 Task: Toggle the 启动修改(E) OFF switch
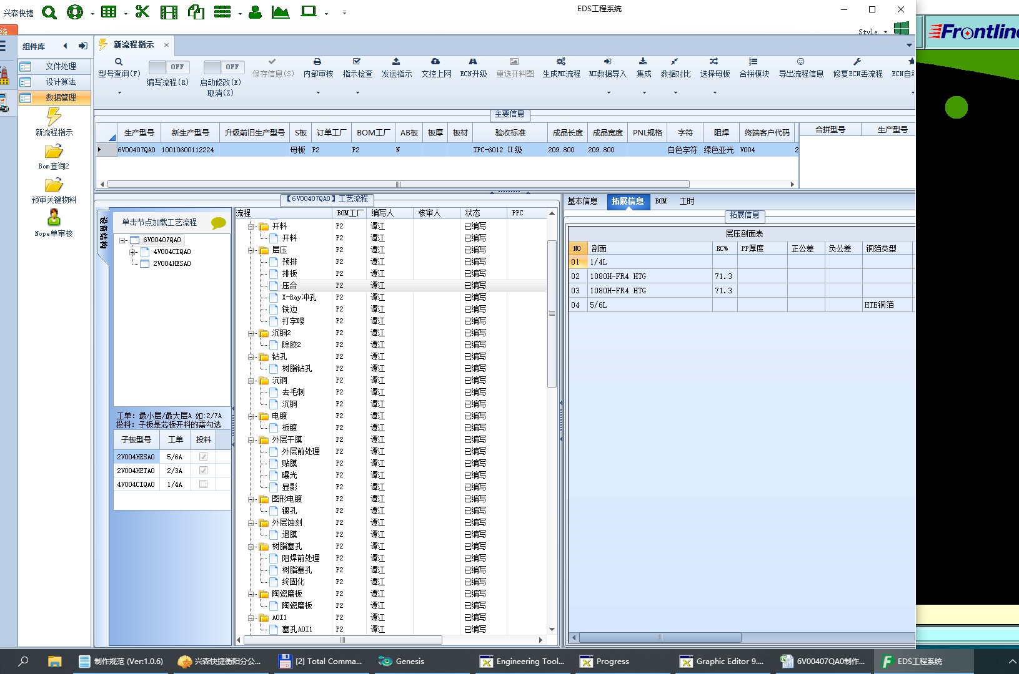(223, 67)
